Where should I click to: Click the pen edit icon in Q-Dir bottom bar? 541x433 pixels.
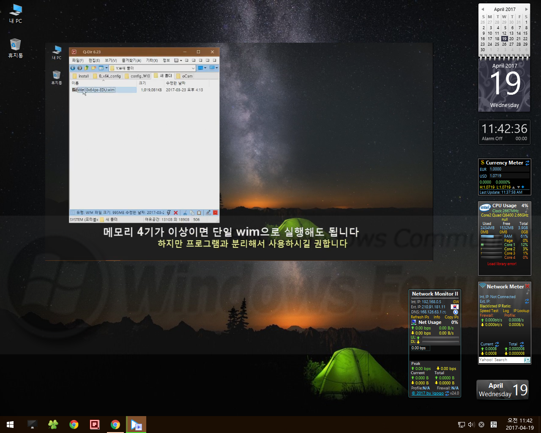(x=208, y=213)
